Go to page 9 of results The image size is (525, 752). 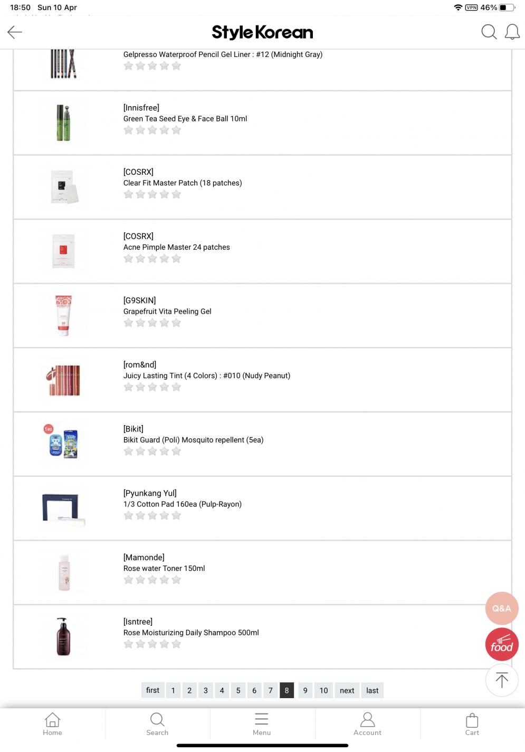pos(305,690)
